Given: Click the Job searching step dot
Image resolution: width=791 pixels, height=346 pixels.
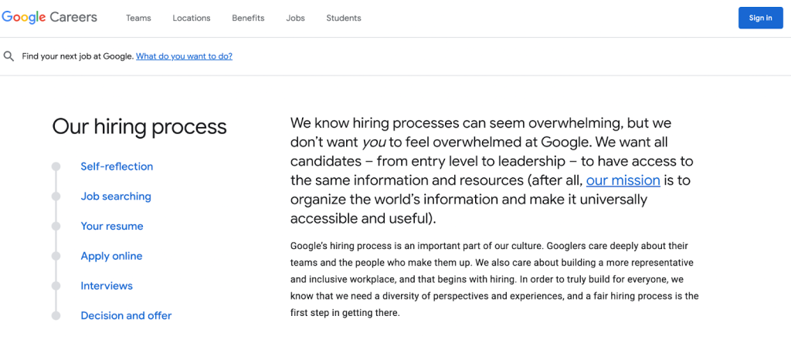Looking at the screenshot, I should [56, 197].
